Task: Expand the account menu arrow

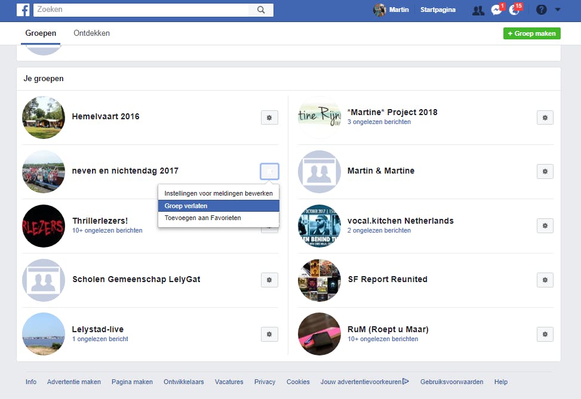Action: [x=558, y=10]
